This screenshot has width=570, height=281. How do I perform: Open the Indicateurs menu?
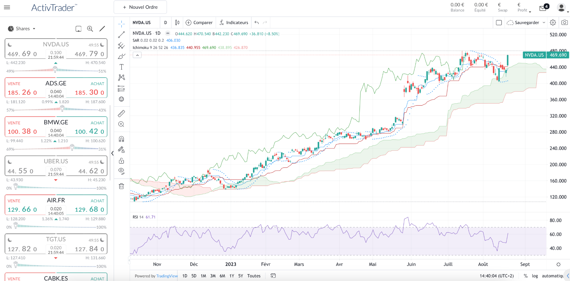(x=234, y=23)
